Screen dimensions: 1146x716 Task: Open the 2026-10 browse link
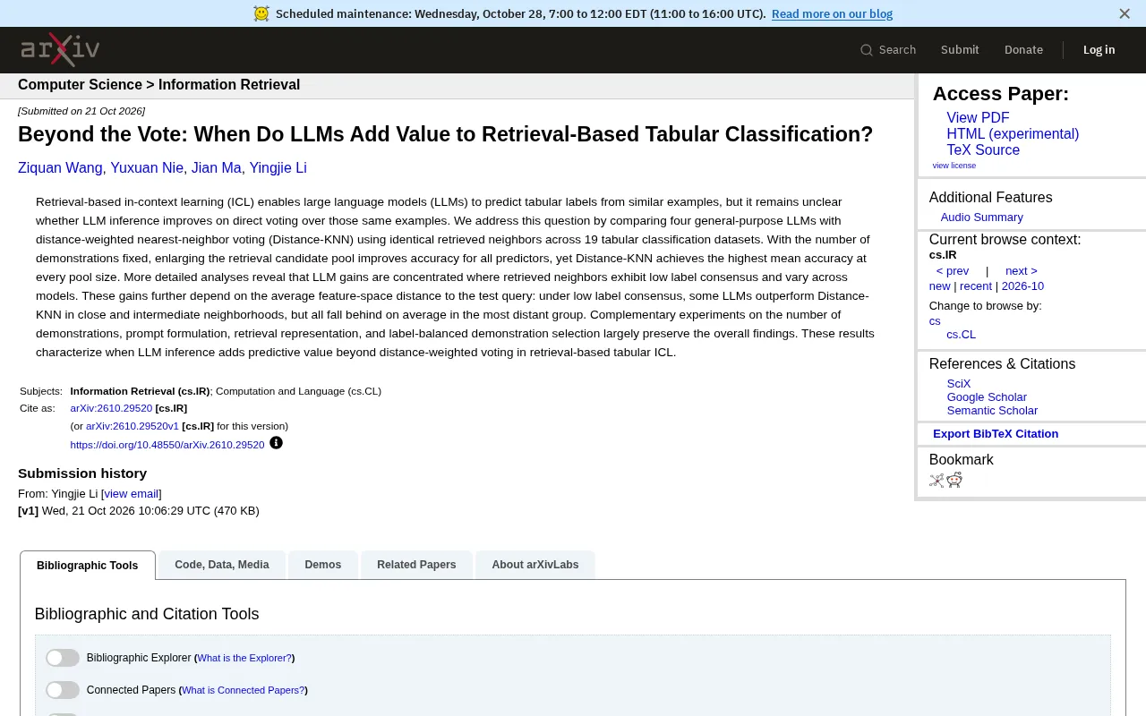[1022, 286]
